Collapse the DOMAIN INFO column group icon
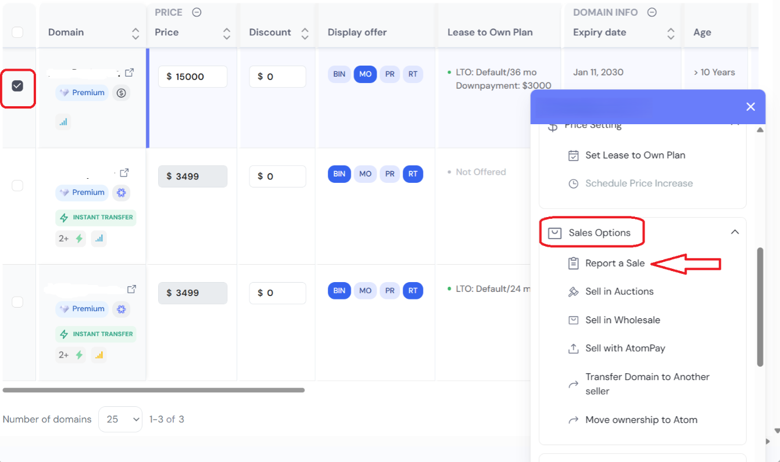Screen dimensions: 780x462 click(652, 12)
